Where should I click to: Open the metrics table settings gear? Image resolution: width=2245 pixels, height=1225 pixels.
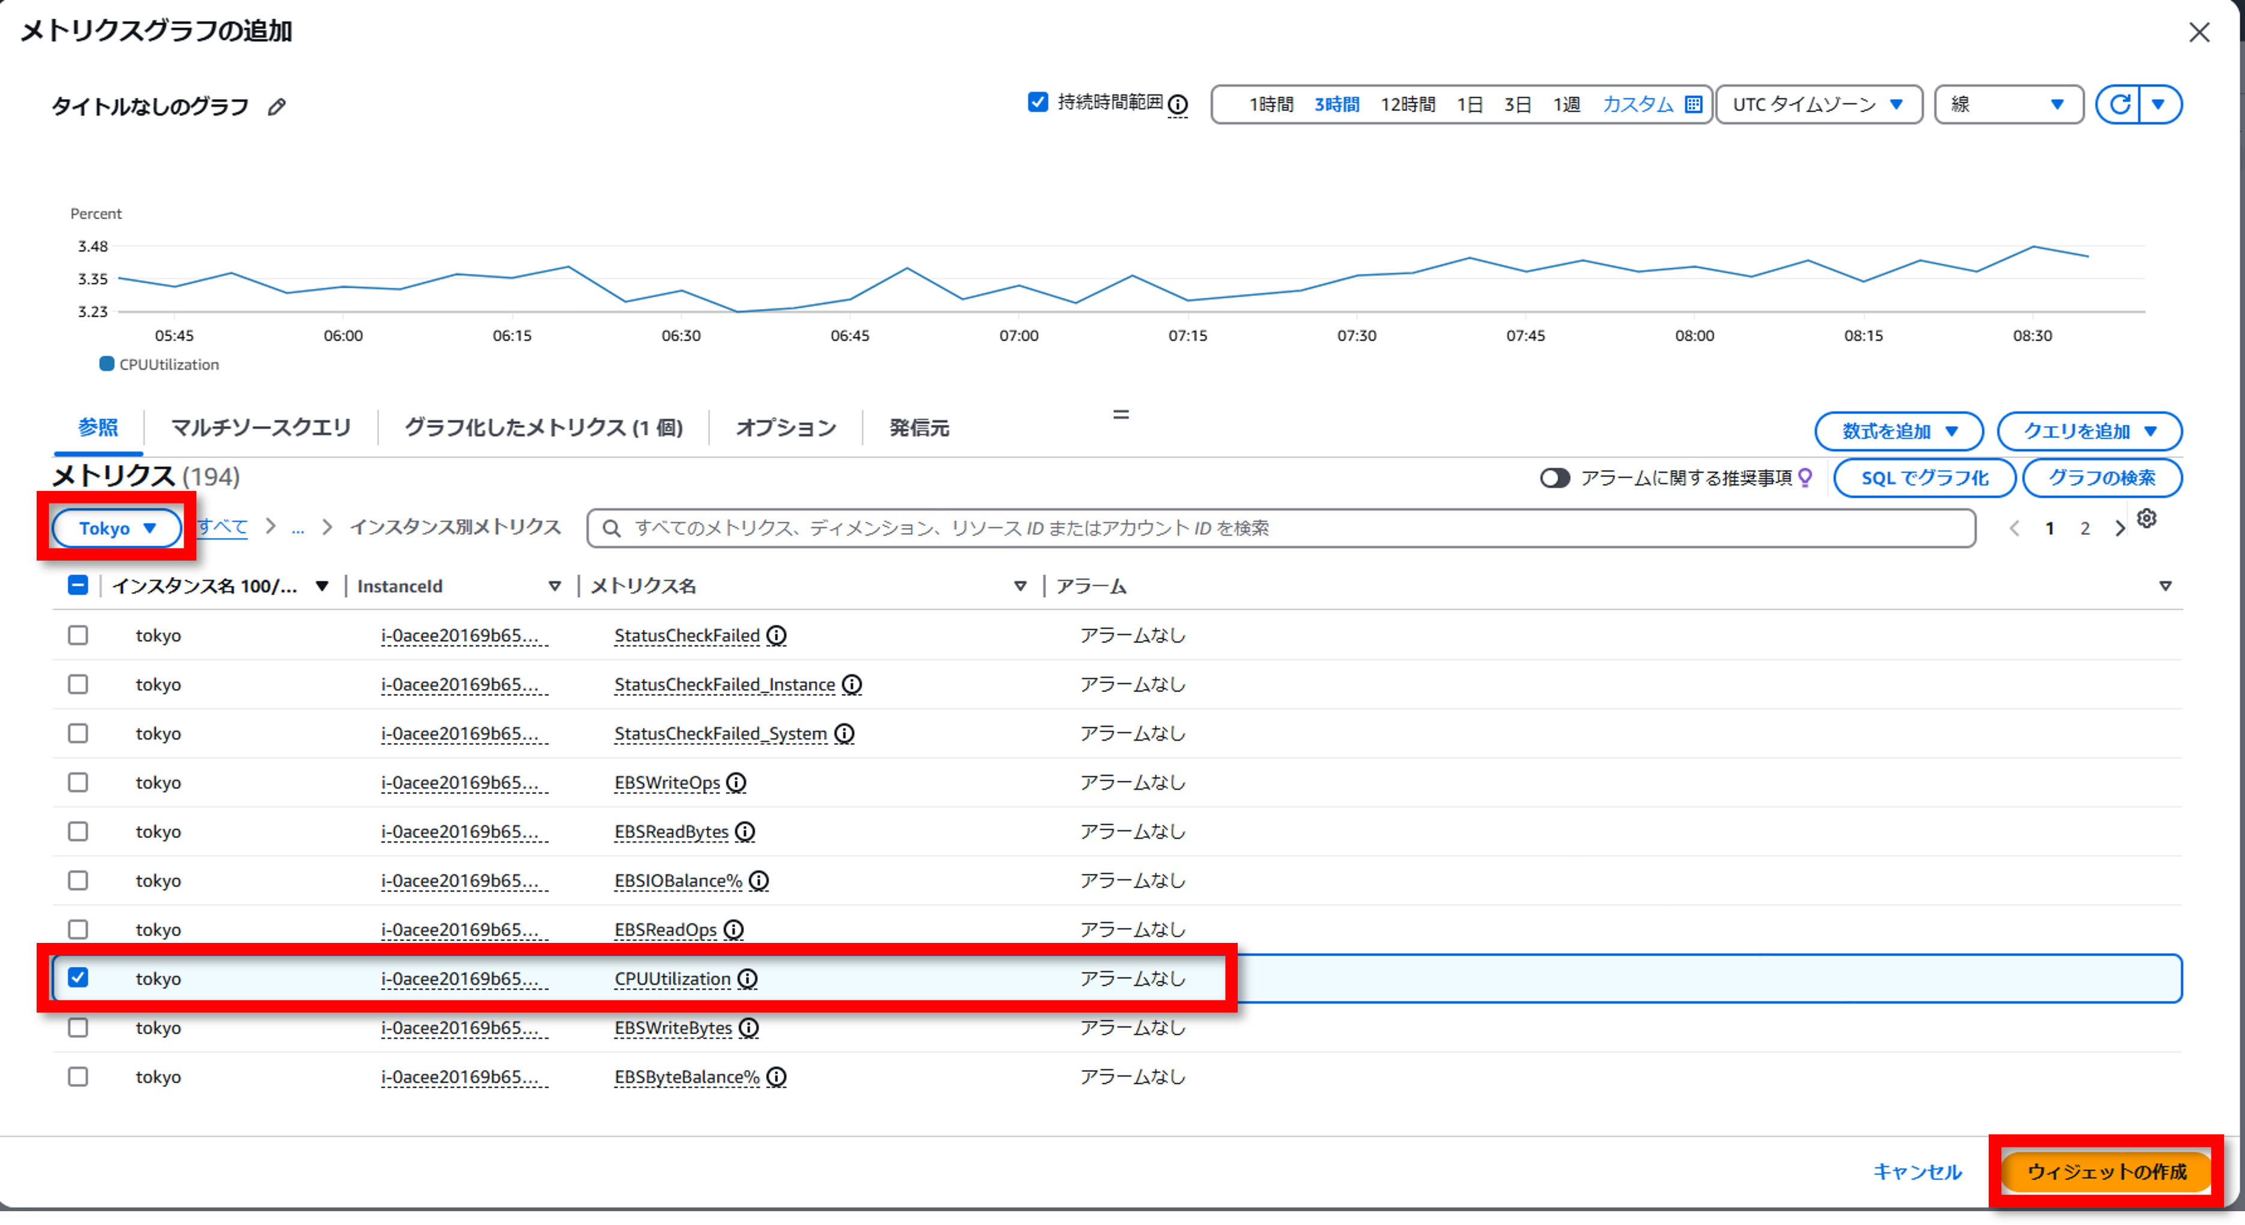pyautogui.click(x=2147, y=519)
